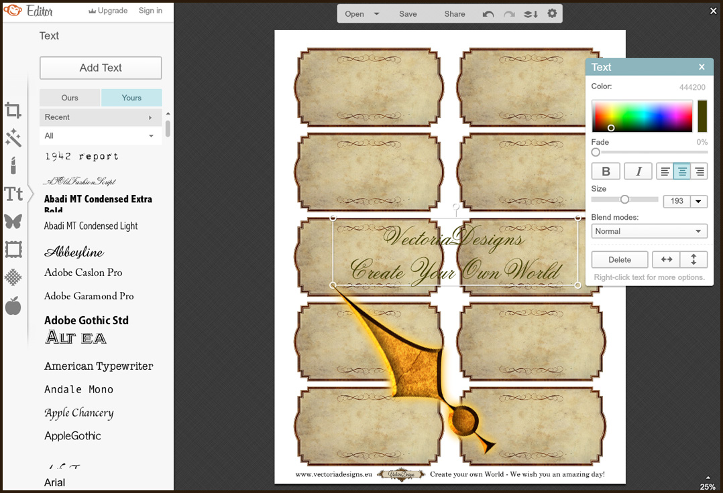This screenshot has width=723, height=493.
Task: Choose the Andale Mono font
Action: tap(79, 389)
